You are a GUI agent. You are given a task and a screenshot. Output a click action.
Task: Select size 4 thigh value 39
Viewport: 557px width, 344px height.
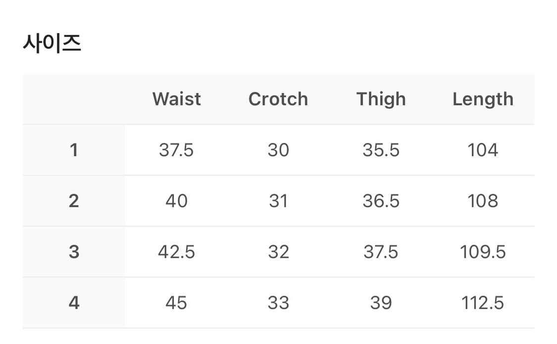(381, 302)
